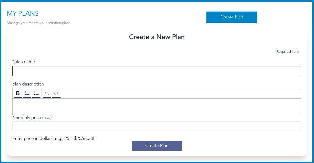The height and width of the screenshot is (163, 314).
Task: Click the redo arrow in the editor toolbar
Action: click(x=56, y=93)
